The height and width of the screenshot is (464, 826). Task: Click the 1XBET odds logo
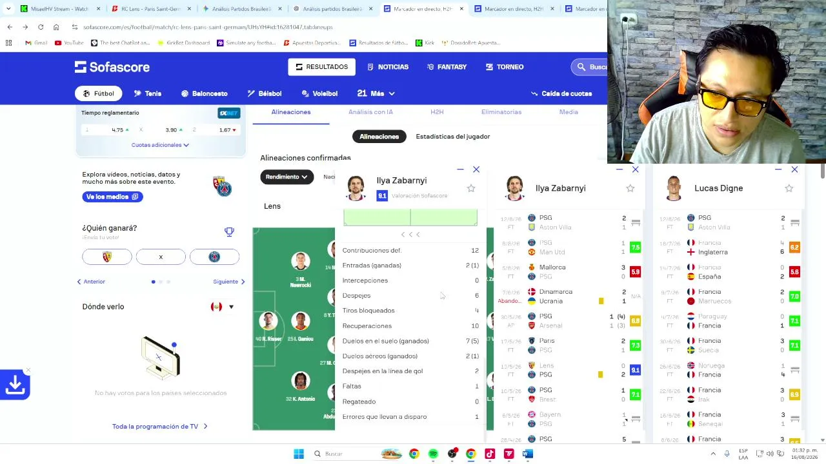click(229, 113)
